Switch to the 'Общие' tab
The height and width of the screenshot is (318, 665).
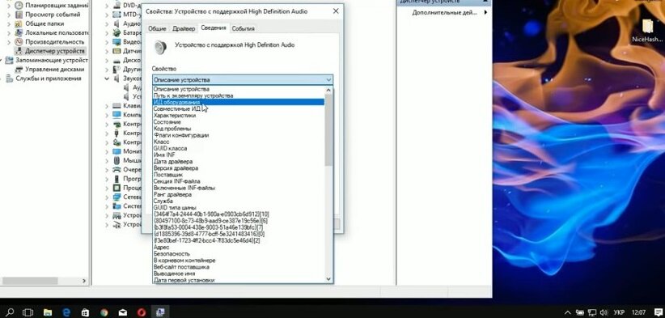157,28
